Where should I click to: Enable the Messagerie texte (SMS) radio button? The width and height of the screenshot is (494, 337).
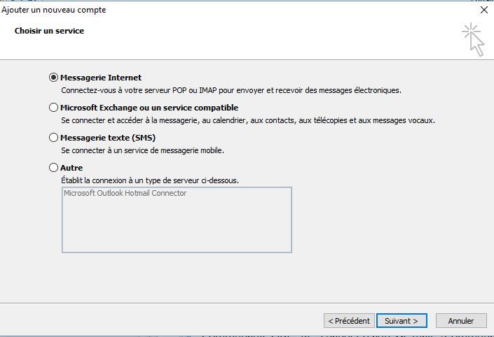(x=54, y=138)
